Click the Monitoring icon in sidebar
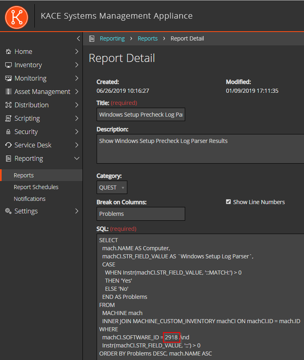304x360 pixels. [x=8, y=78]
